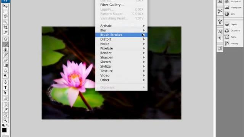Open the Sketch filter submenu
The width and height of the screenshot is (244, 137).
click(121, 62)
